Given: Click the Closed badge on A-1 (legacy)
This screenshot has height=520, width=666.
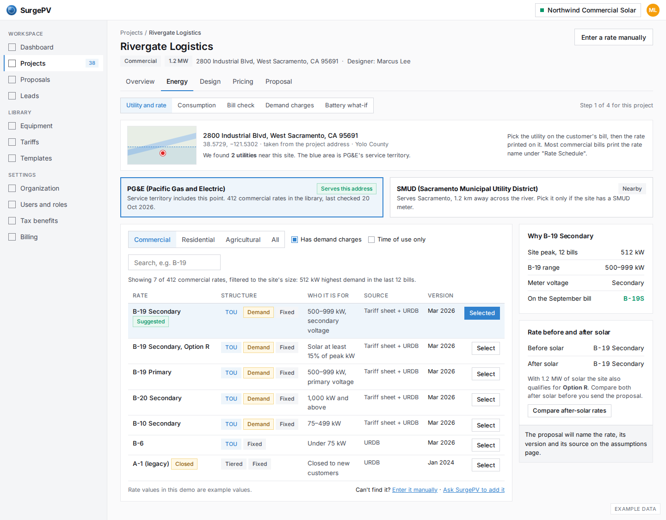Looking at the screenshot, I should (x=184, y=464).
